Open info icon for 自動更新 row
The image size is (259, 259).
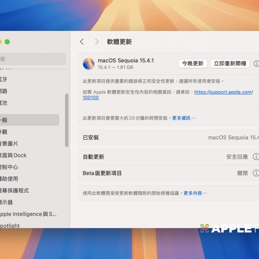[256, 157]
